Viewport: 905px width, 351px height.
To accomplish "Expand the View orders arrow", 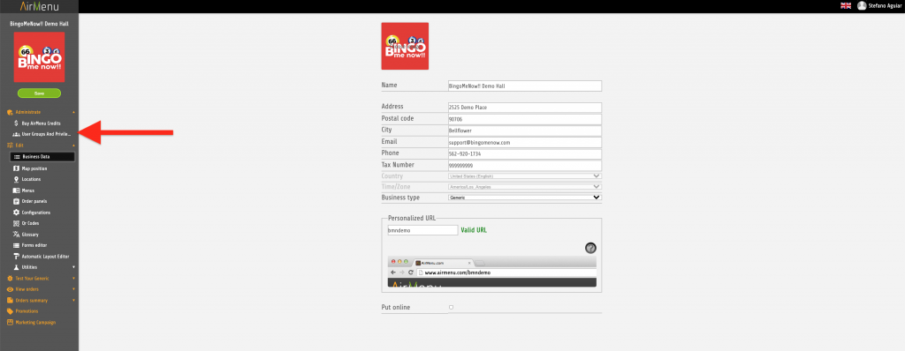I will 73,289.
